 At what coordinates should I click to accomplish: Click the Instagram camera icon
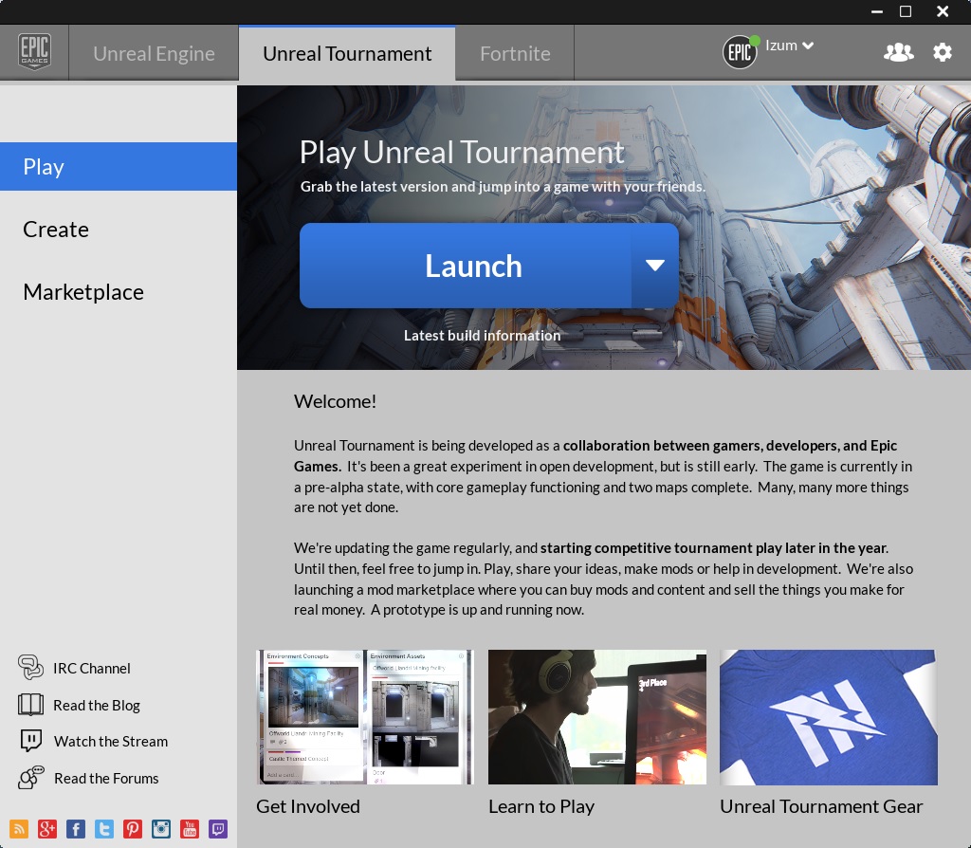pos(161,829)
